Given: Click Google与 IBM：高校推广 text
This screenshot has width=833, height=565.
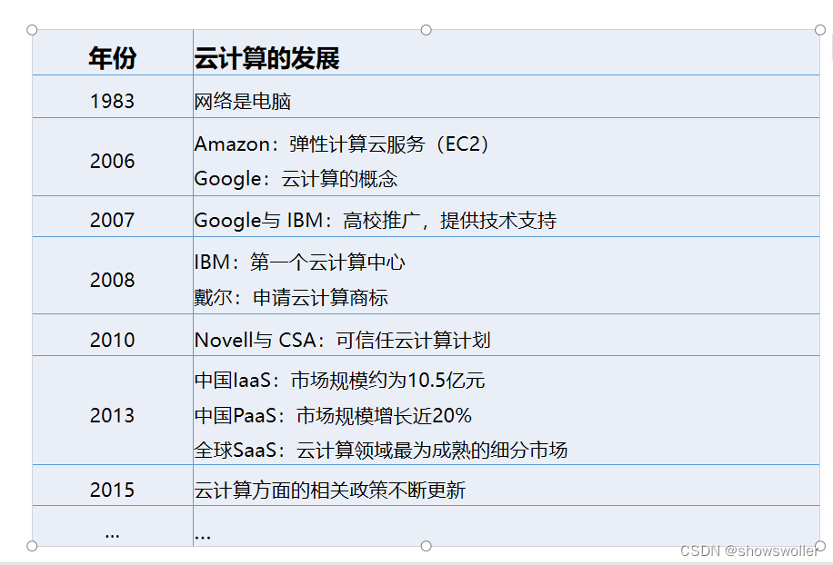Looking at the screenshot, I should click(x=375, y=221).
